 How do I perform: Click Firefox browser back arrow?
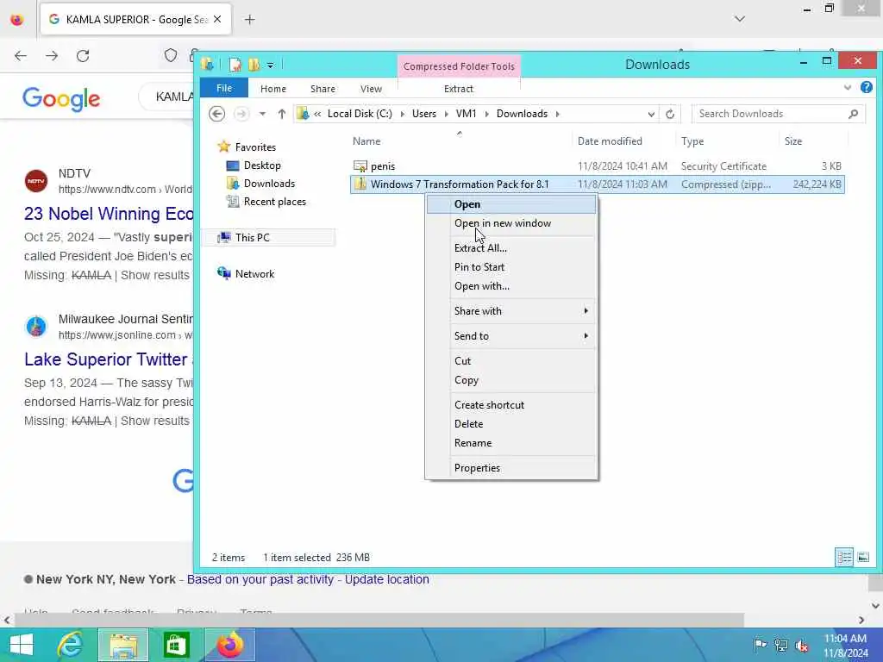21,56
